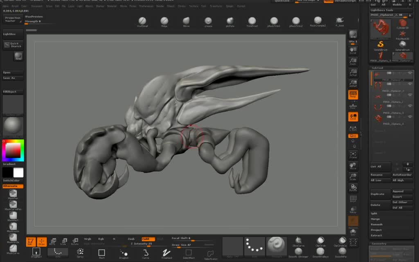Collapse the SubTool panel header
This screenshot has width=419, height=262.
tap(377, 68)
